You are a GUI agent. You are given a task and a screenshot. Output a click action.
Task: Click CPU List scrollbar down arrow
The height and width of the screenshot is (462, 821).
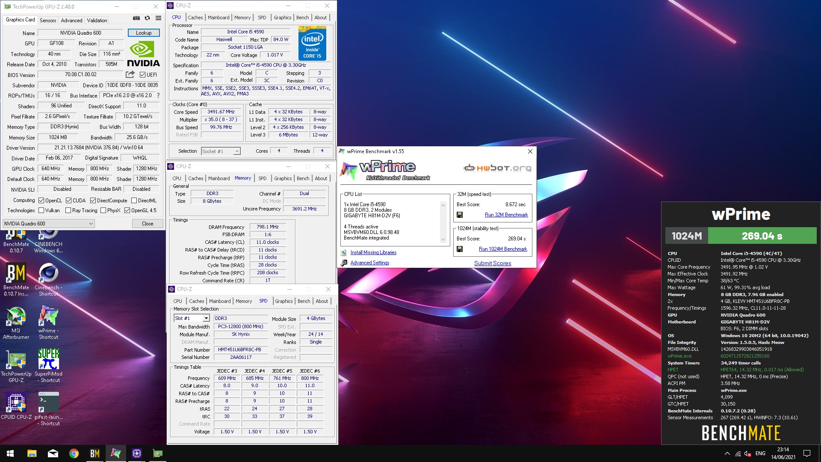coord(443,240)
